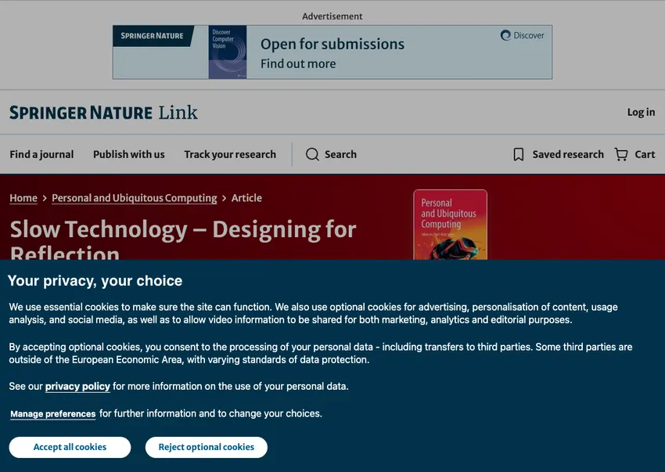Click the Open for submissions ad headline
The width and height of the screenshot is (665, 472).
click(332, 44)
